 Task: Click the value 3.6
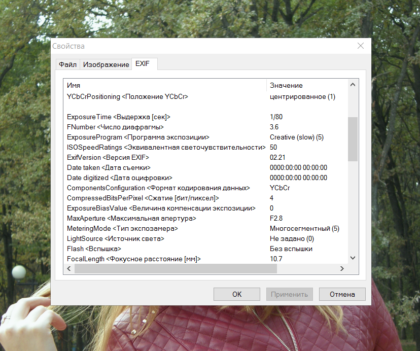[274, 127]
